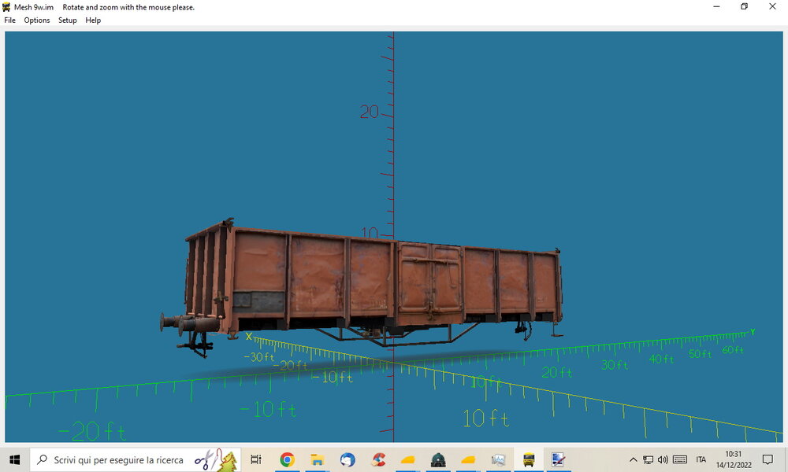Show hidden system tray icons
Screen dimensions: 788x472
pos(634,459)
